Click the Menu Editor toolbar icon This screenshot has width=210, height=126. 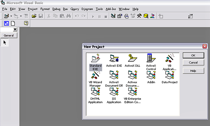(x=26, y=16)
